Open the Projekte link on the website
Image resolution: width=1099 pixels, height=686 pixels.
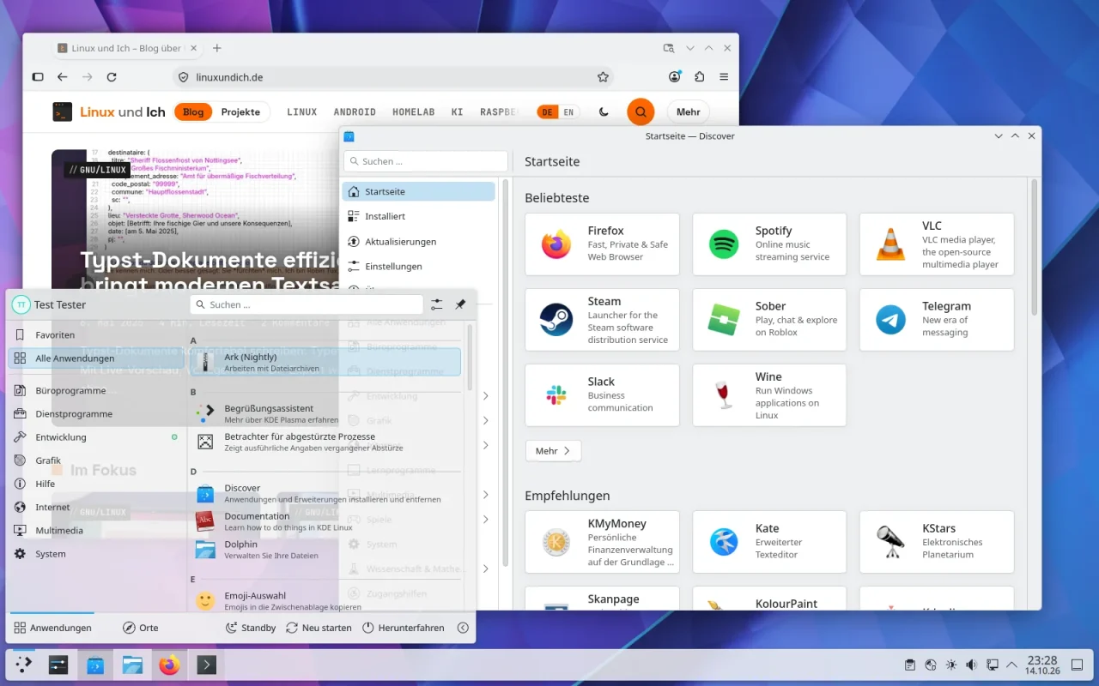click(x=240, y=112)
